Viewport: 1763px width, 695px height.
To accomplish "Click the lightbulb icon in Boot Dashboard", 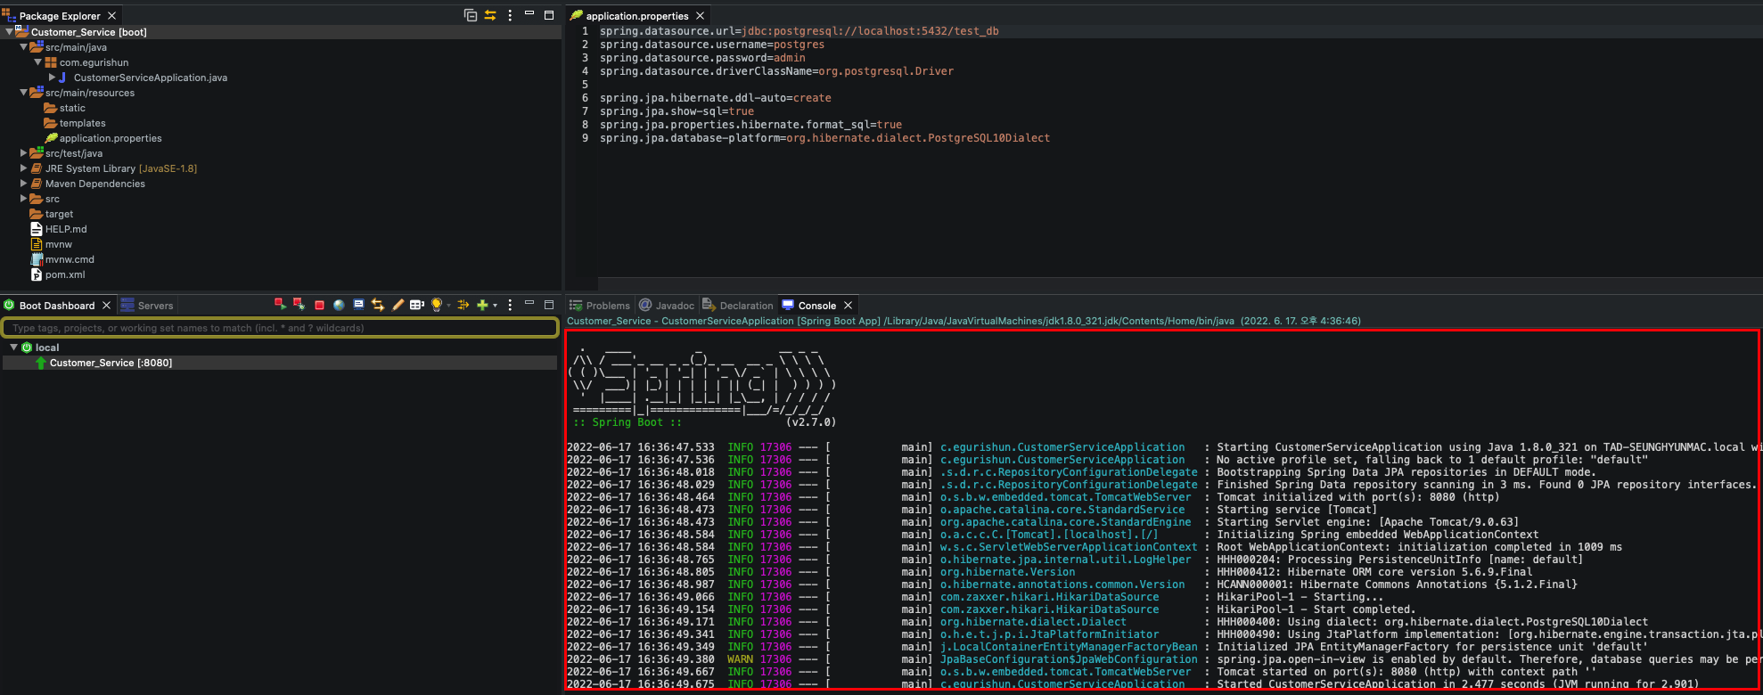I will point(437,305).
